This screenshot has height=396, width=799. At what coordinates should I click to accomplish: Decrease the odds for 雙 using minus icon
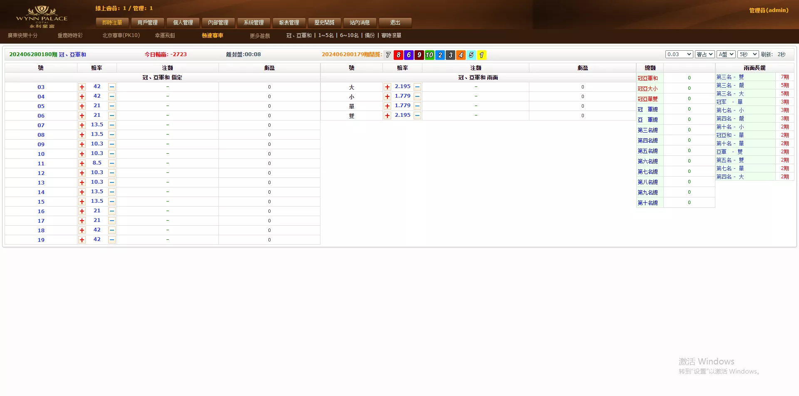coord(417,116)
